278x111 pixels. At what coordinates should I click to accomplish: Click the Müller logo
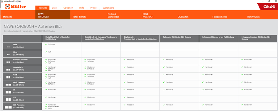16,6
